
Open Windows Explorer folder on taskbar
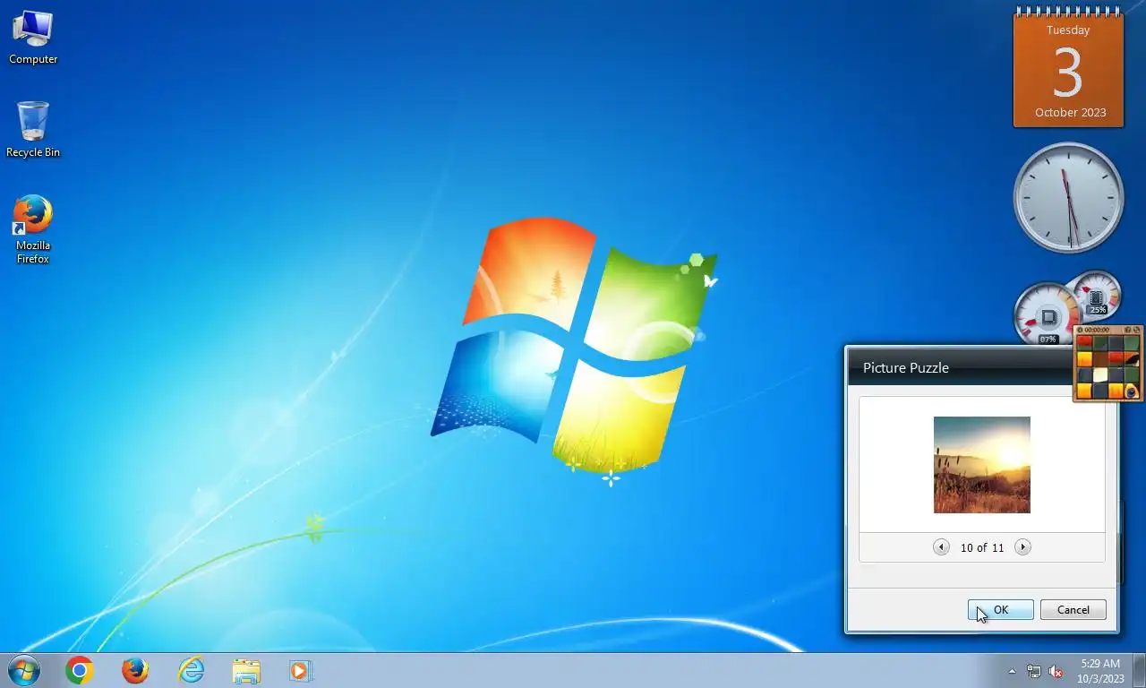[246, 670]
